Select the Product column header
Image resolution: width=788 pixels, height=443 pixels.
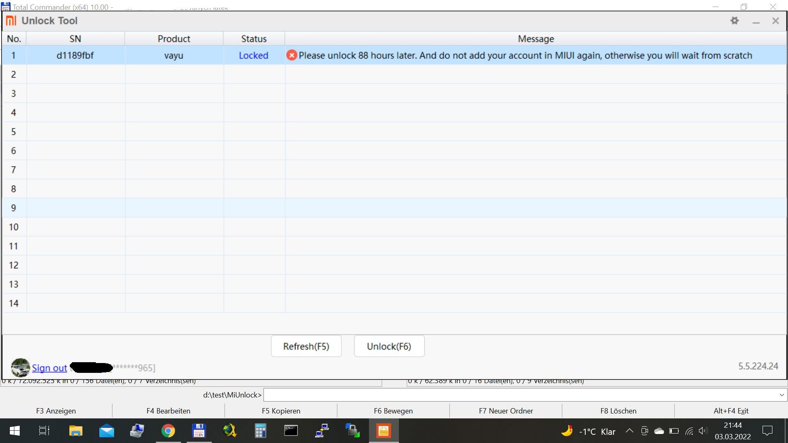tap(174, 39)
